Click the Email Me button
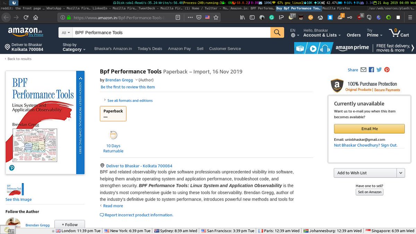 coord(369,129)
